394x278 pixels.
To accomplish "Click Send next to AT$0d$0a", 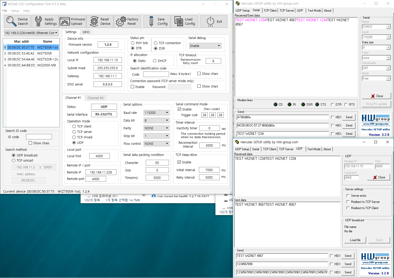I will 349,117.
